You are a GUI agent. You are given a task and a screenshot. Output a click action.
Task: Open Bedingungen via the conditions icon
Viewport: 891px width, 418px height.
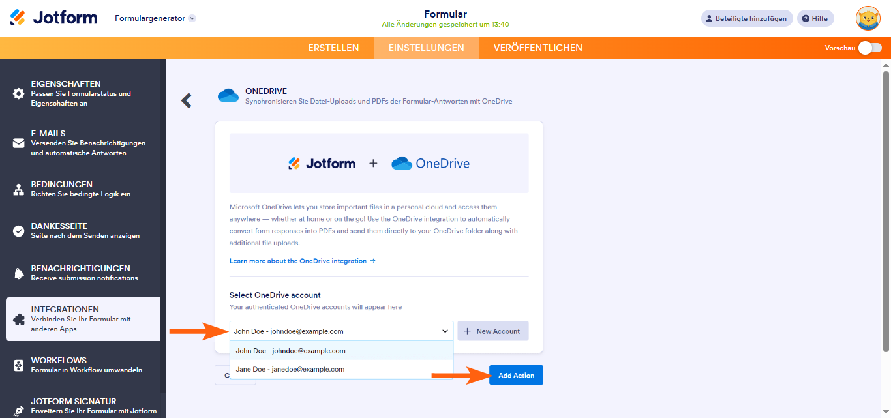[x=18, y=188]
